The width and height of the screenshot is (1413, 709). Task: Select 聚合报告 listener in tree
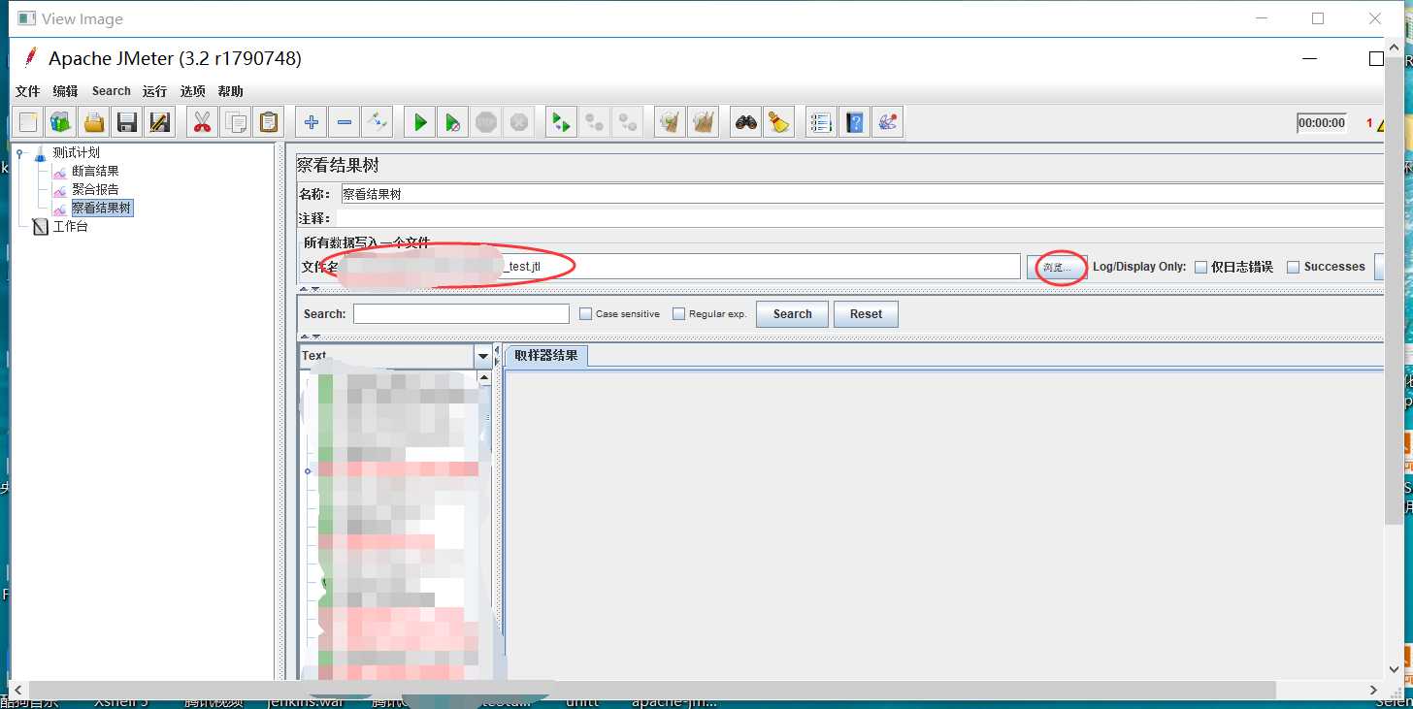tap(95, 189)
